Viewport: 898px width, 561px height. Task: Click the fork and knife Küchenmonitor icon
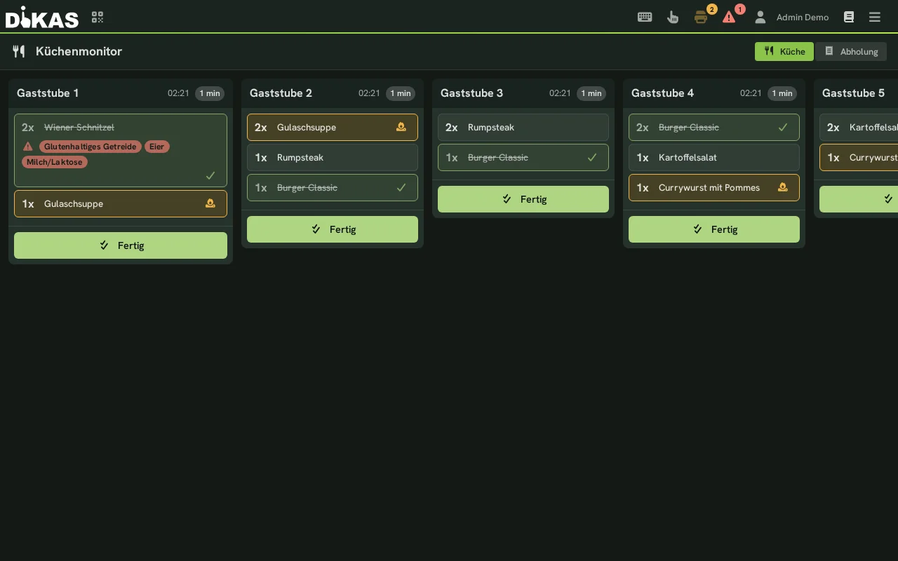(x=19, y=51)
